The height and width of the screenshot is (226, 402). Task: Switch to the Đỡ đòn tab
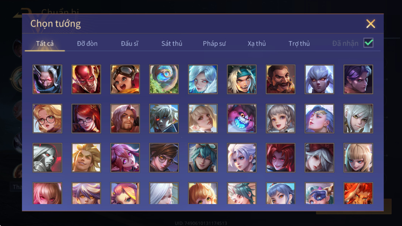click(87, 44)
